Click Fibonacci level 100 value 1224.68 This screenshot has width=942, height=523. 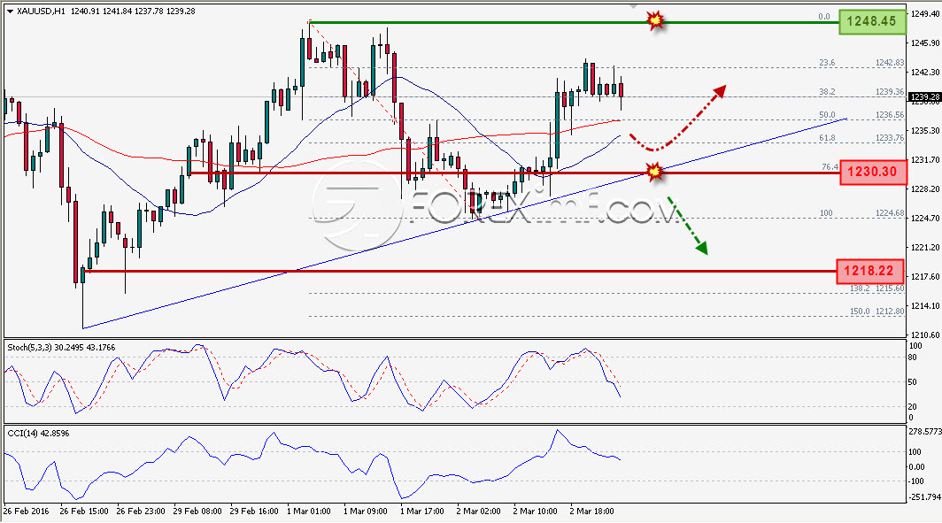[x=890, y=212]
